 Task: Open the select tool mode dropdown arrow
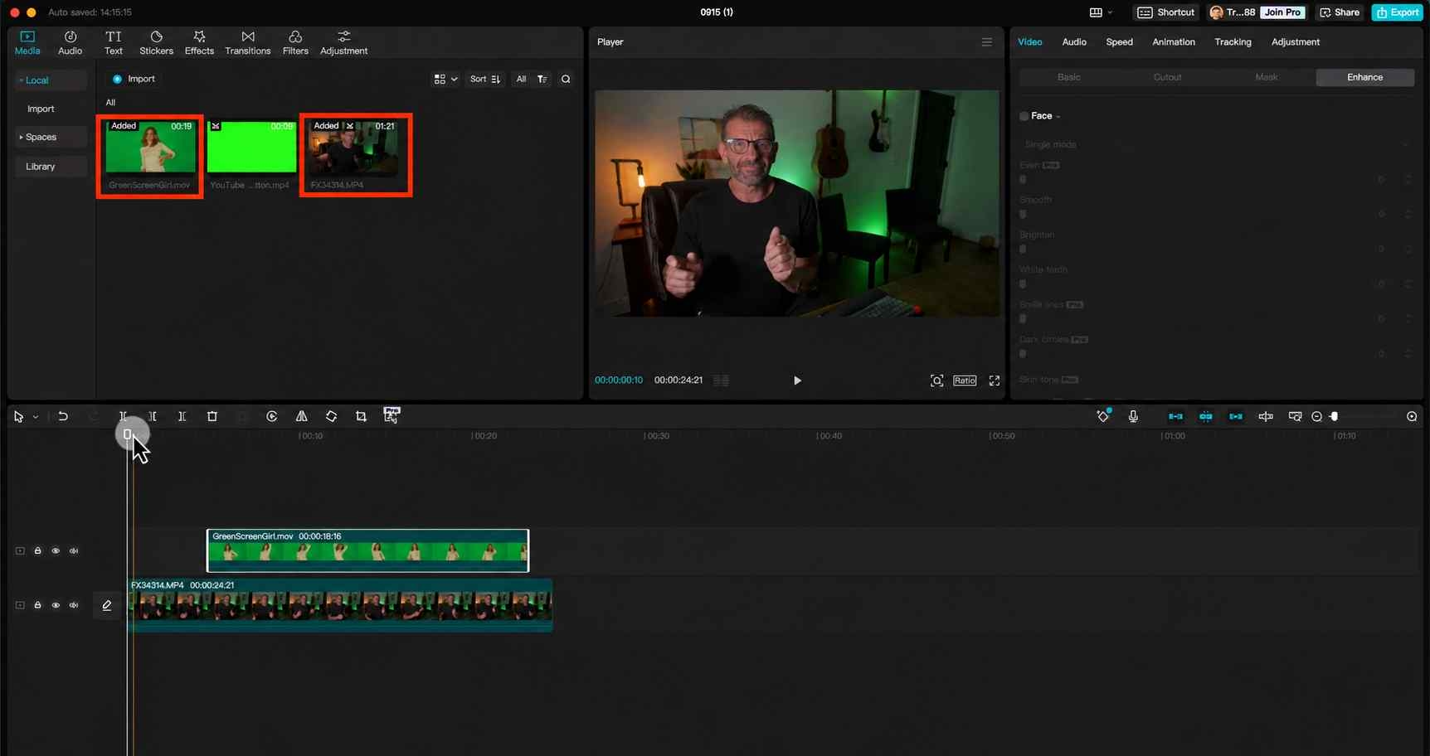point(36,417)
